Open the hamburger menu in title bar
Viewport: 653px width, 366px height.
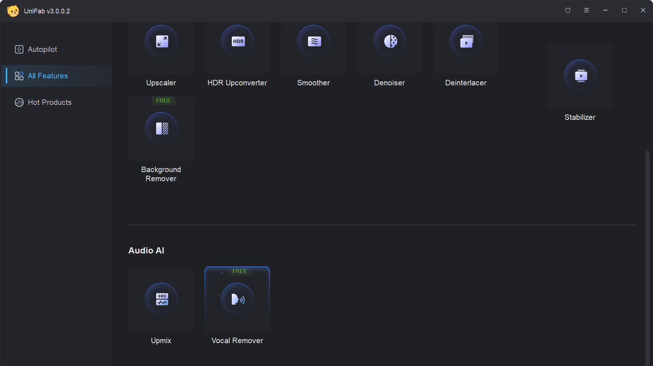(x=587, y=10)
